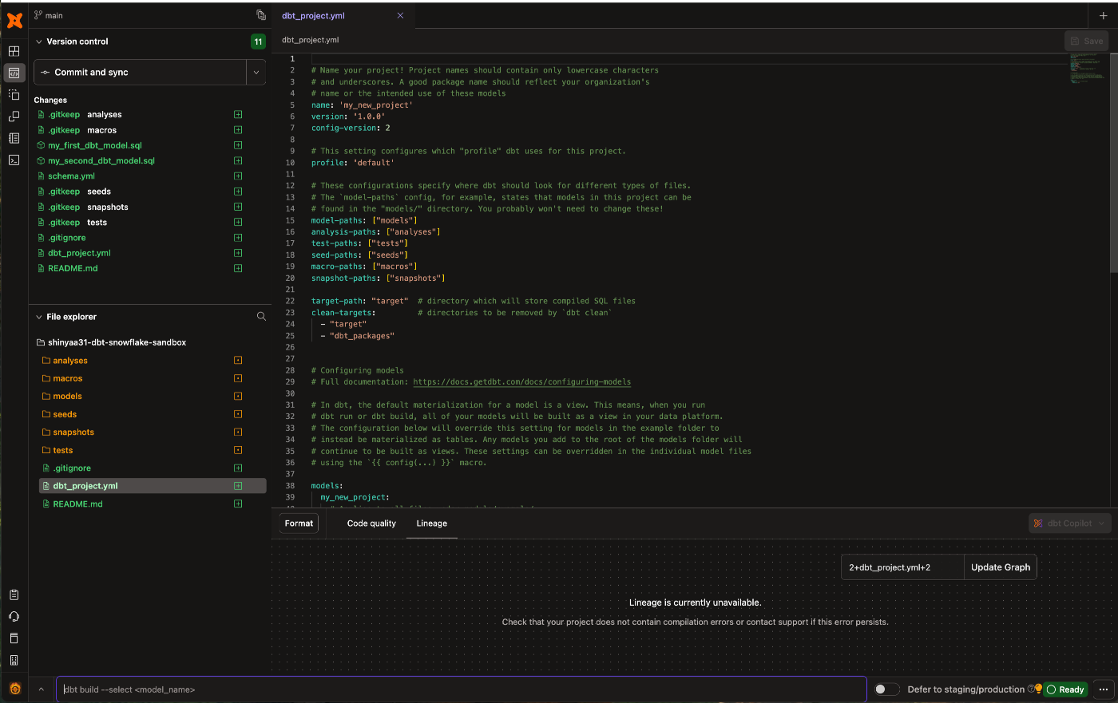Click the Update Graph button

[1001, 567]
